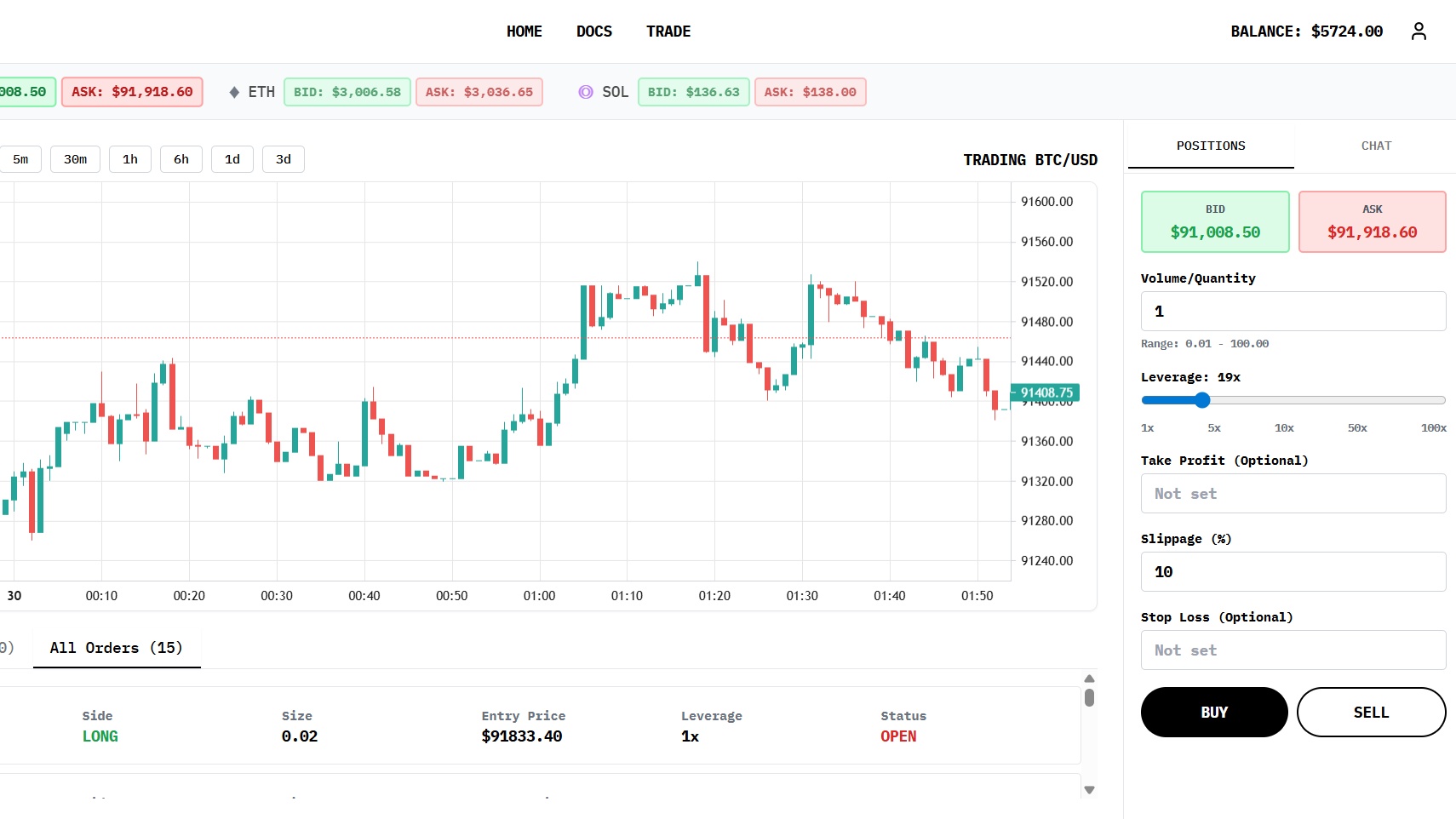Click scroll down arrow in orders list
Image resolution: width=1456 pixels, height=819 pixels.
coord(1089,790)
